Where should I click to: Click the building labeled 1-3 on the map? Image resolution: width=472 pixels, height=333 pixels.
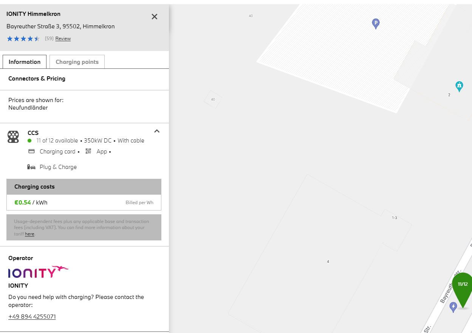point(395,218)
